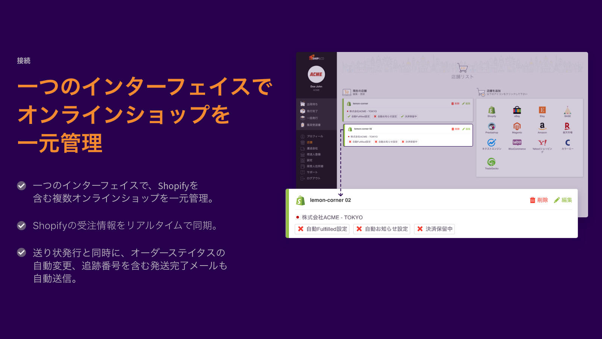Click the Shopify store icon
The image size is (602, 339).
tap(491, 110)
